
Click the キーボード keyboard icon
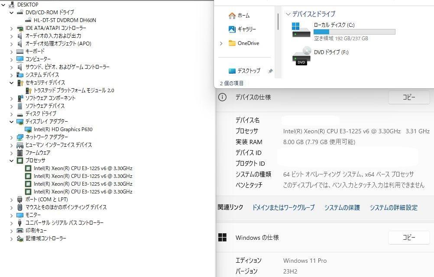click(20, 51)
